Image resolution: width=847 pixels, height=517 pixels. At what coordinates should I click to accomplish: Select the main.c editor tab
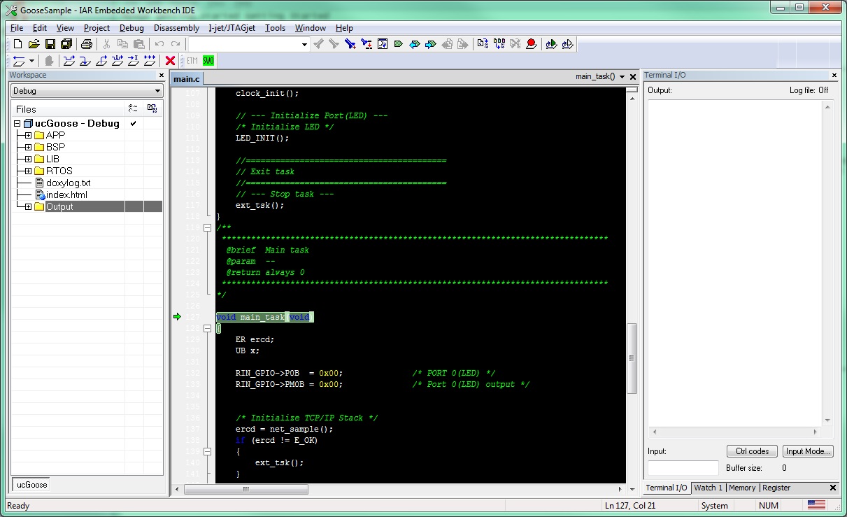coord(187,79)
